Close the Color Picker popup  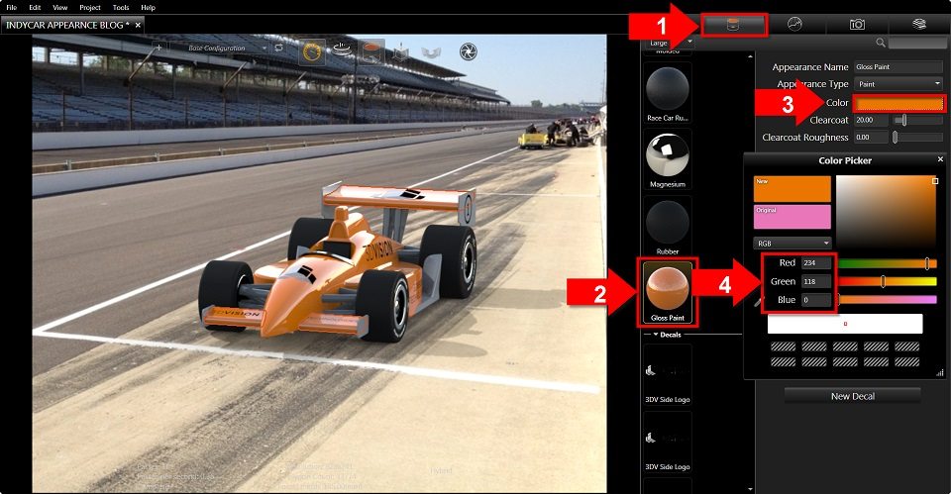pos(940,159)
